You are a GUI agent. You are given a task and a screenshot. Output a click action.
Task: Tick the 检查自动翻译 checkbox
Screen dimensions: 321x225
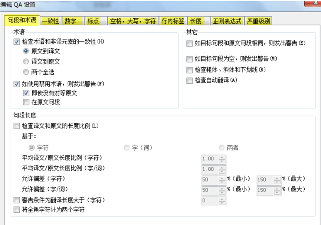point(189,80)
